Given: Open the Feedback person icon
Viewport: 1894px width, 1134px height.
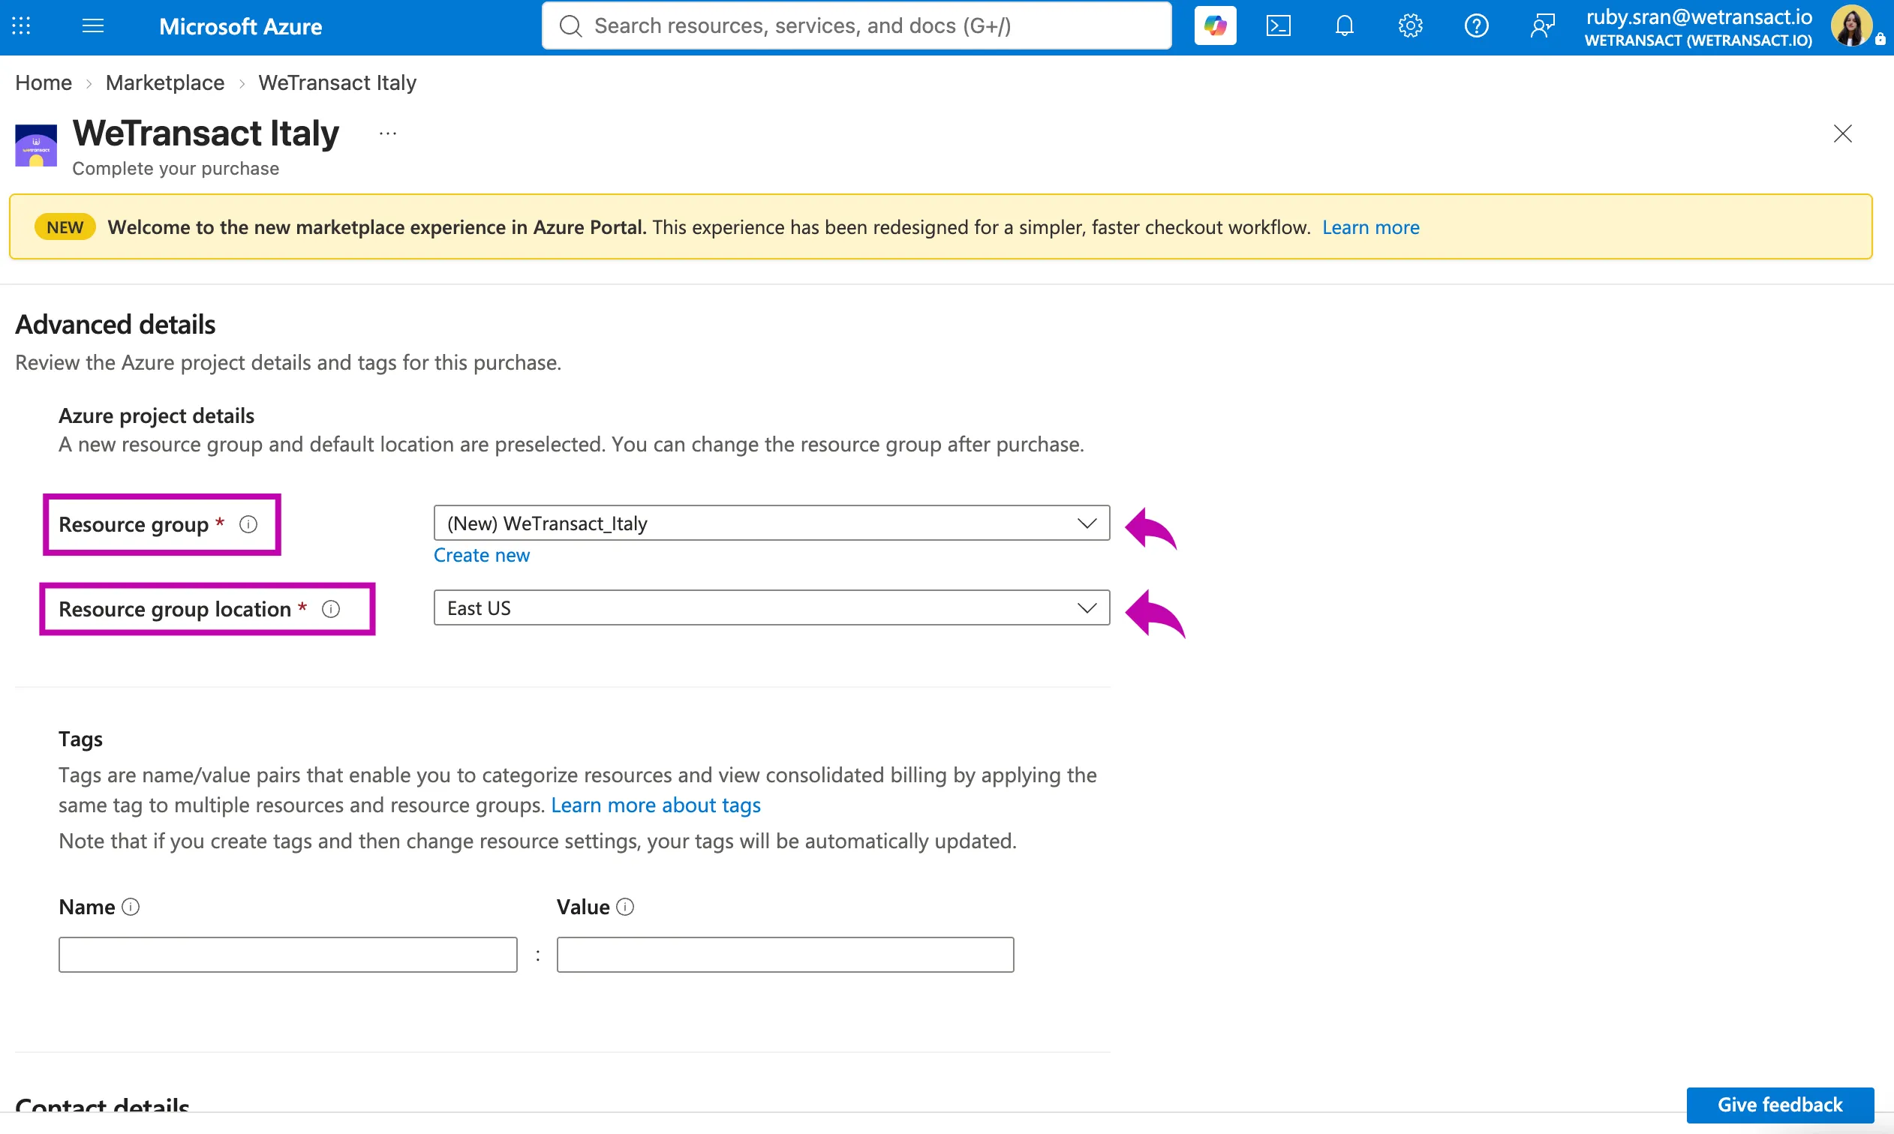Looking at the screenshot, I should (x=1542, y=26).
